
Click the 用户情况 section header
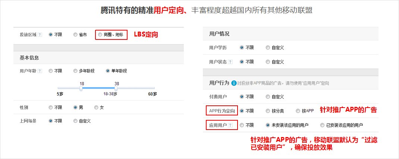[x=219, y=34]
